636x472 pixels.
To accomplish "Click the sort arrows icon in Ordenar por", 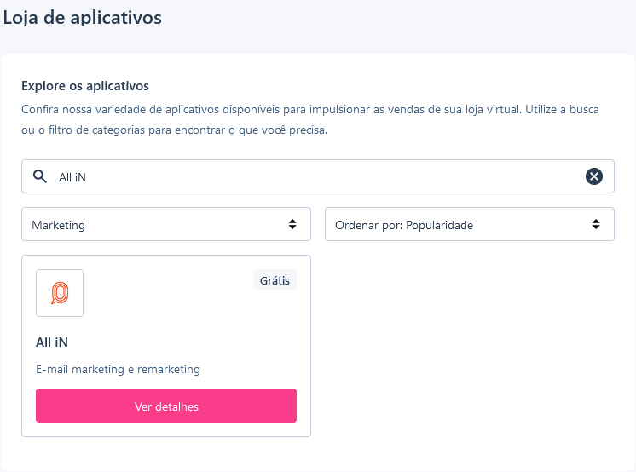I will coord(596,224).
